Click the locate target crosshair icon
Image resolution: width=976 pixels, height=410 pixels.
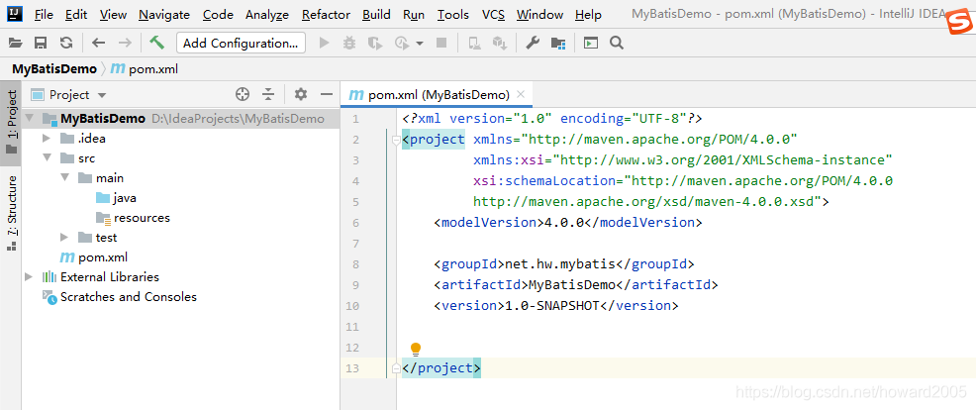[x=243, y=95]
